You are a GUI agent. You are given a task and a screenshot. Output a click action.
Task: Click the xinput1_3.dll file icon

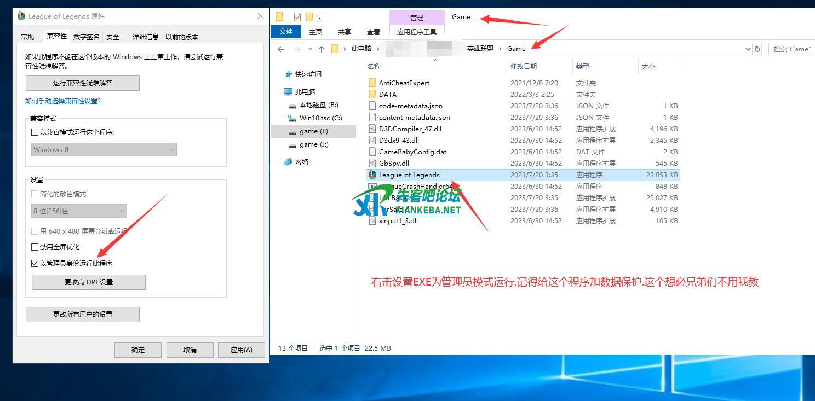[372, 221]
